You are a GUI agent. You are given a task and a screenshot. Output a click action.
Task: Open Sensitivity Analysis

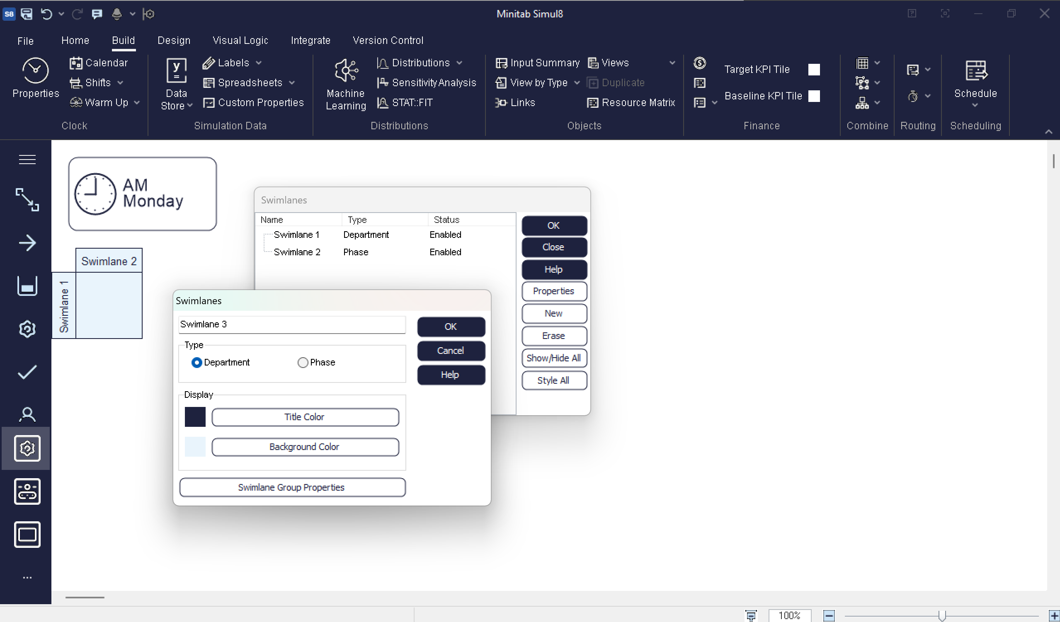427,82
